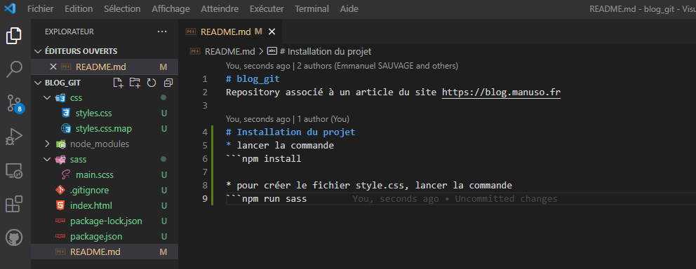Click the '```npm install' line
This screenshot has height=269, width=696.
tap(264, 158)
